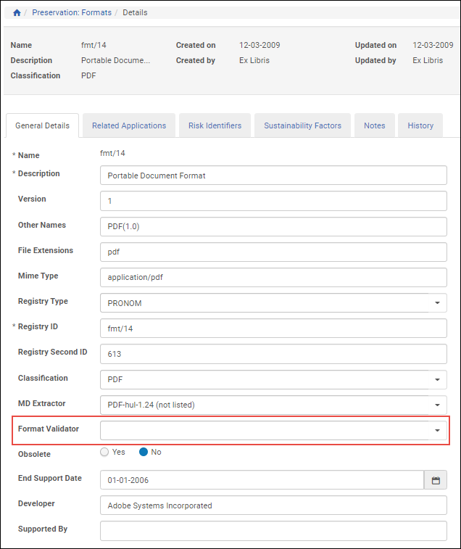Click the home icon in breadcrumb

coord(17,12)
